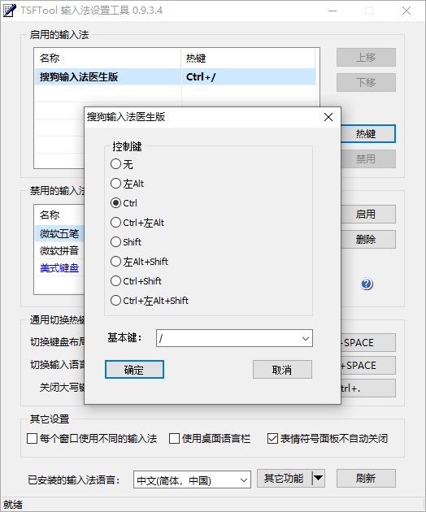Click the 热键 button in the main window
This screenshot has width=426, height=512.
(367, 133)
